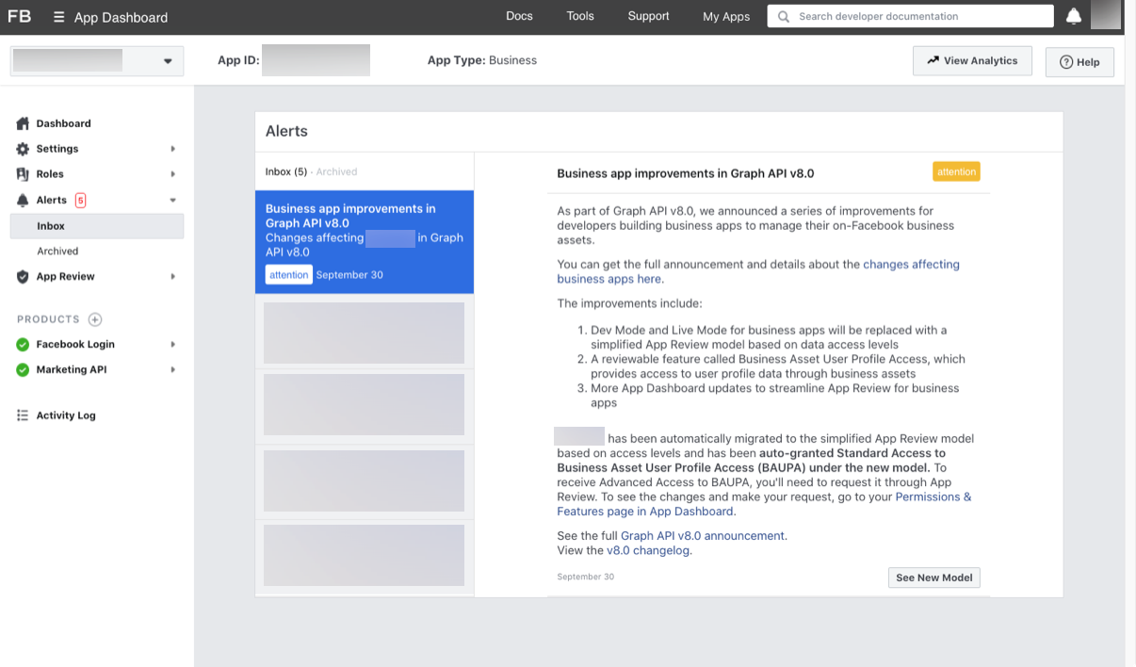Open Activity Log in sidebar
This screenshot has width=1136, height=667.
coord(66,415)
